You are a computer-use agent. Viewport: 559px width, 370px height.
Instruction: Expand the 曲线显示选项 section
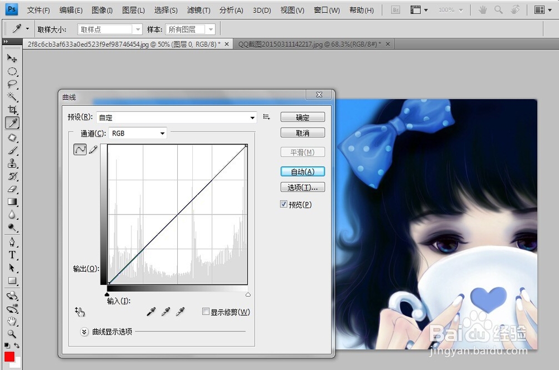[x=84, y=332]
